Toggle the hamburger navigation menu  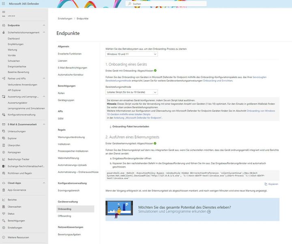(x=4, y=12)
